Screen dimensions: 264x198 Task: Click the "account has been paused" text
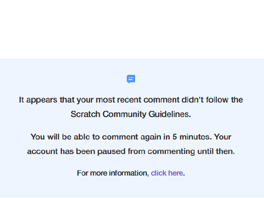pyautogui.click(x=76, y=151)
